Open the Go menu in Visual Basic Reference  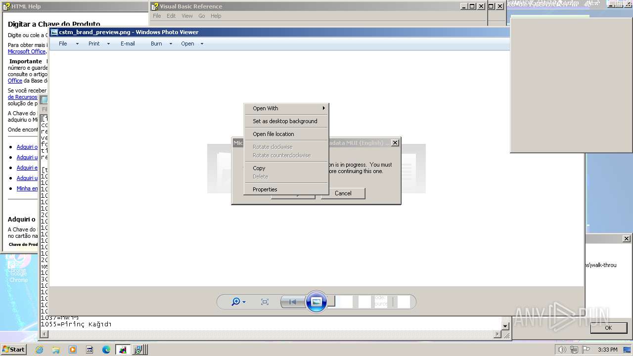point(202,16)
